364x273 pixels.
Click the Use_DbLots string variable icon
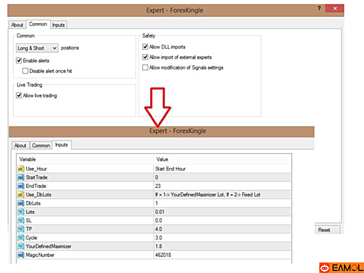(21, 194)
